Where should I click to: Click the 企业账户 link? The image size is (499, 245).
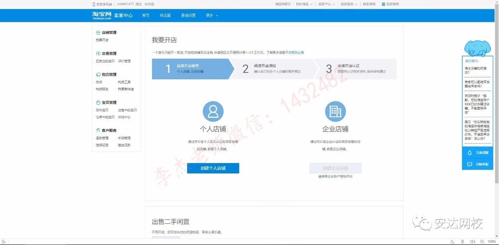333,177
